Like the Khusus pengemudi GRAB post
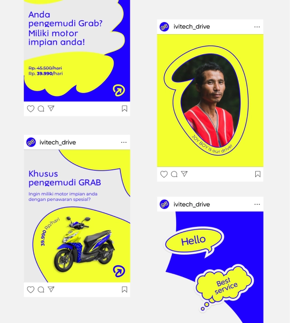The image size is (290, 323). coord(31,290)
